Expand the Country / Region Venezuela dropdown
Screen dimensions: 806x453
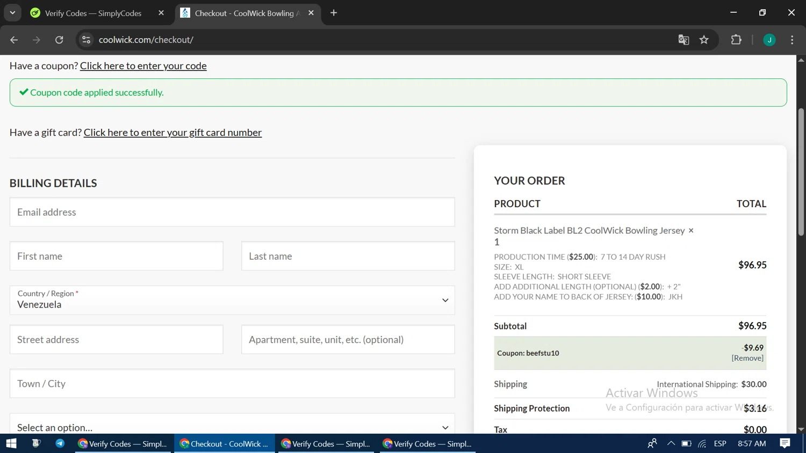(x=232, y=300)
